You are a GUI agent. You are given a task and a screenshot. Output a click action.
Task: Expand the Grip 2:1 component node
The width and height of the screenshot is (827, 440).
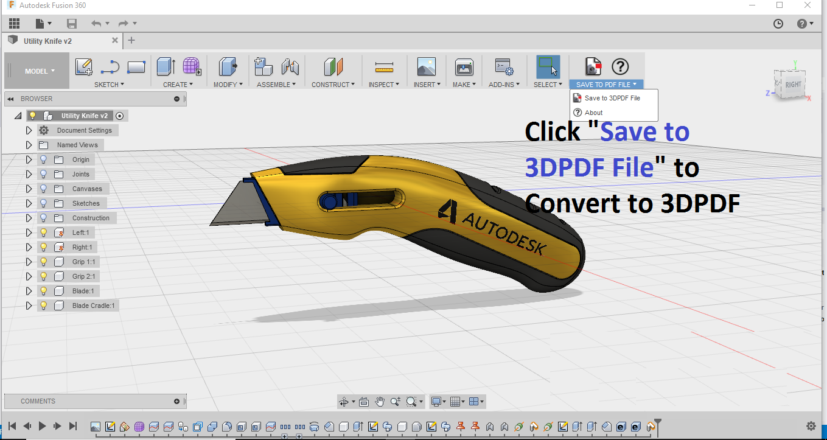coord(29,276)
